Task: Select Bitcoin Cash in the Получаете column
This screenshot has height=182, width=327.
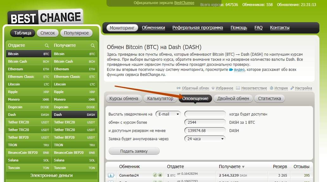Action: coord(74,61)
